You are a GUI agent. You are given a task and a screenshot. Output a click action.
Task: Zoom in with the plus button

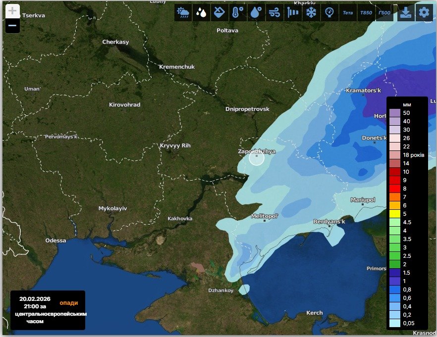pos(13,11)
